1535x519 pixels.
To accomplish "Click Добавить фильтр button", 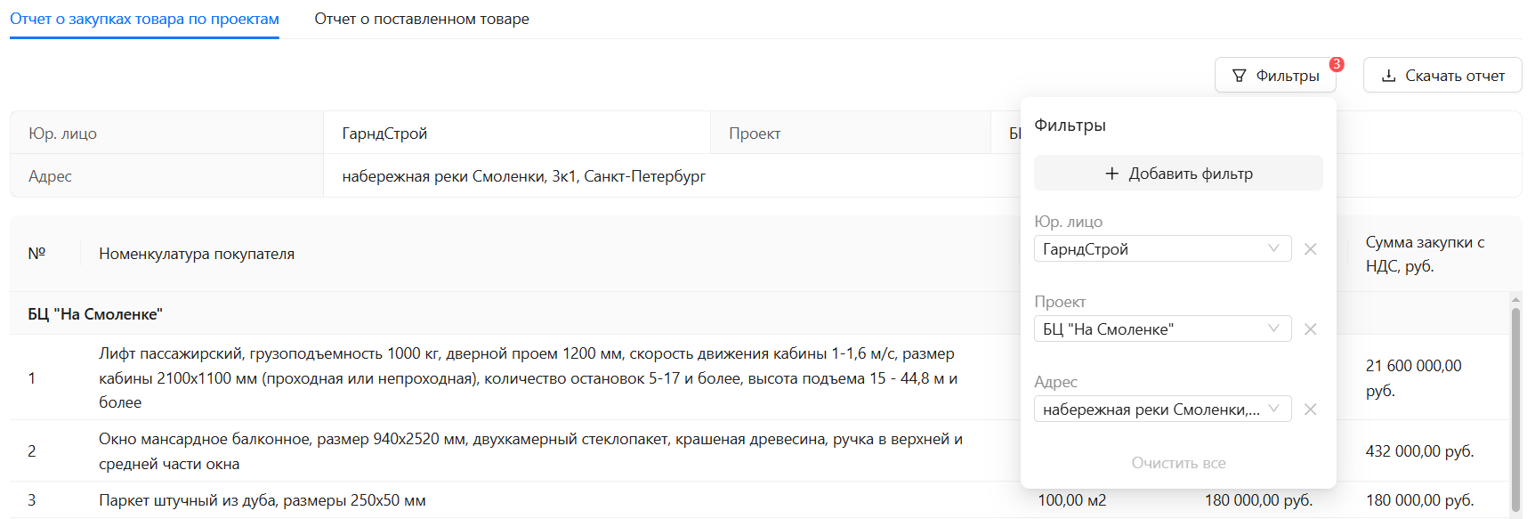I will pyautogui.click(x=1178, y=174).
